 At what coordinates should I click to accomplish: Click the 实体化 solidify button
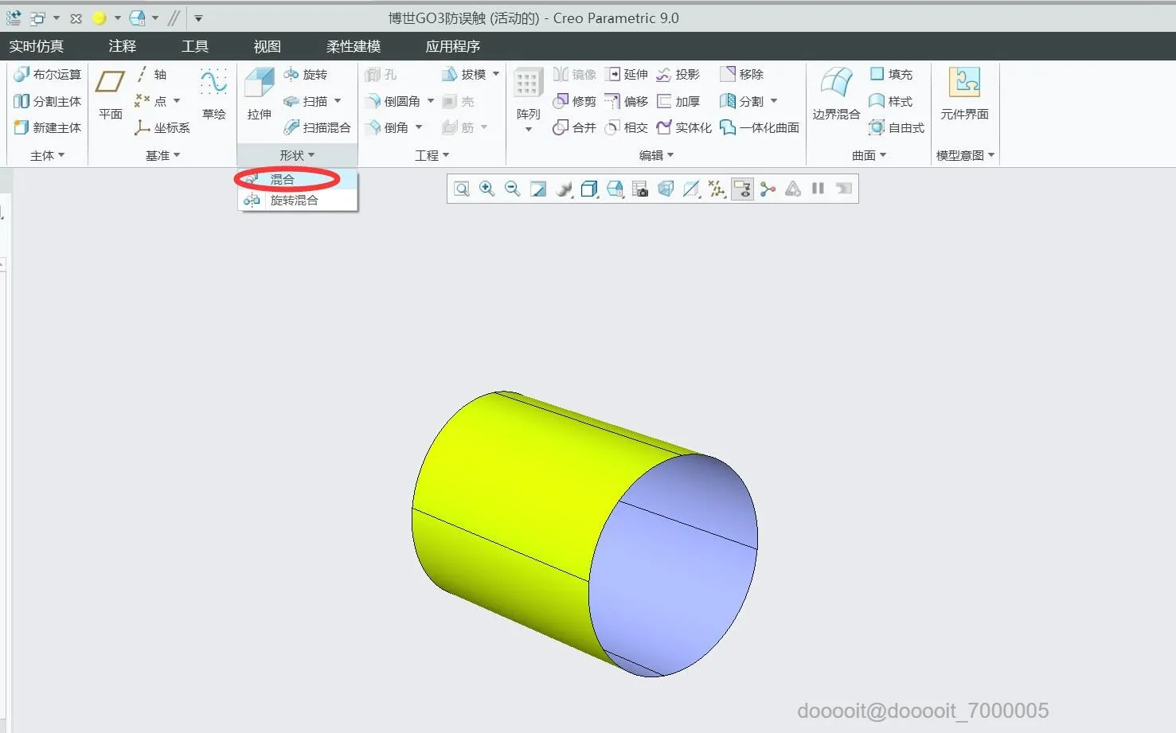684,127
